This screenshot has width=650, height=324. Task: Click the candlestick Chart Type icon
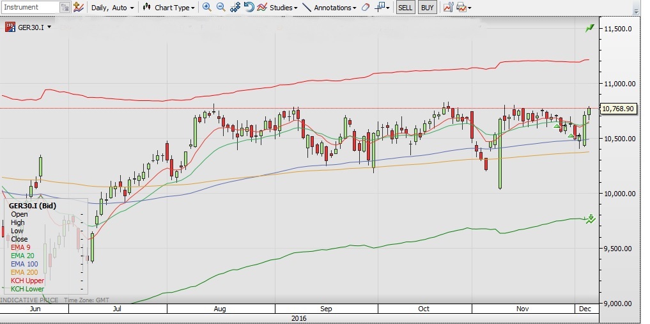coord(146,7)
